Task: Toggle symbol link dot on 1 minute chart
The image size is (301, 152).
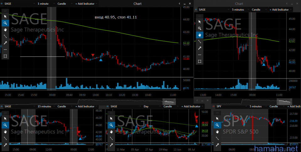Action: [2, 4]
